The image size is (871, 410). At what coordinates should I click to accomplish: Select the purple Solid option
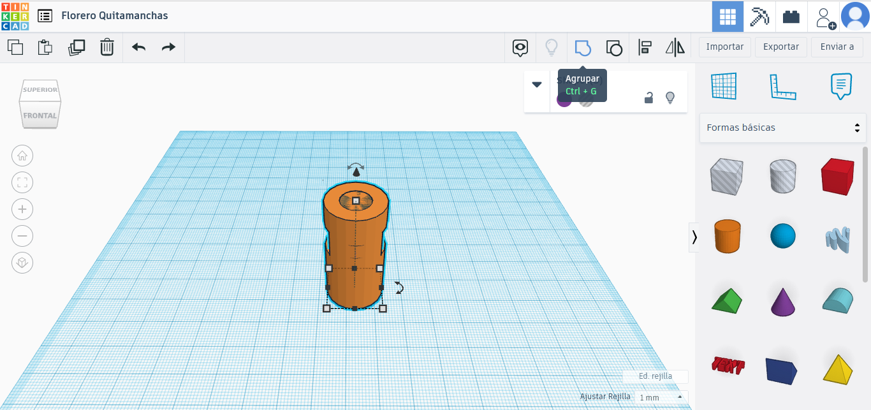pos(564,99)
